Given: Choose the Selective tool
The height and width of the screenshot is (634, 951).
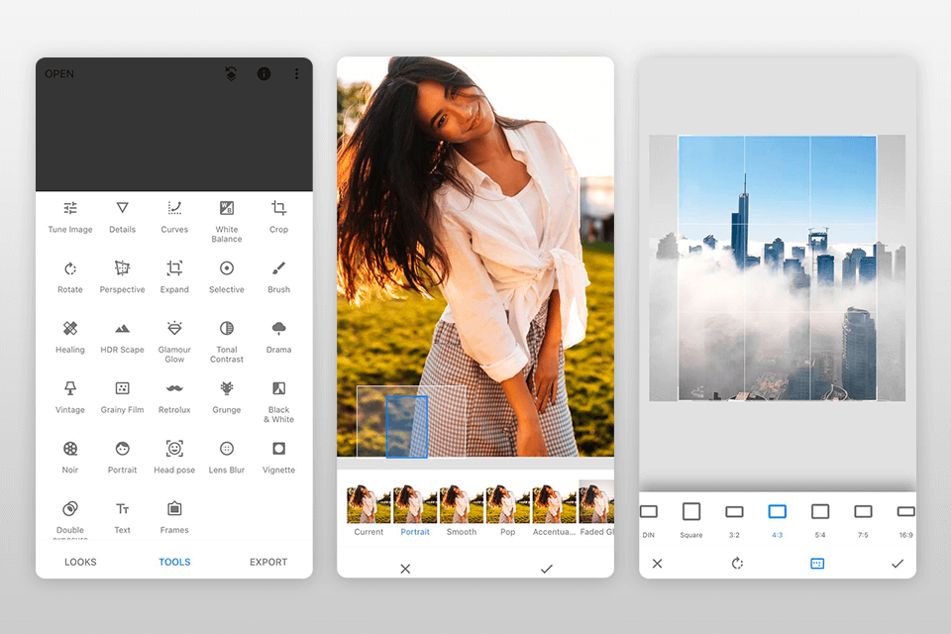Looking at the screenshot, I should pyautogui.click(x=227, y=277).
